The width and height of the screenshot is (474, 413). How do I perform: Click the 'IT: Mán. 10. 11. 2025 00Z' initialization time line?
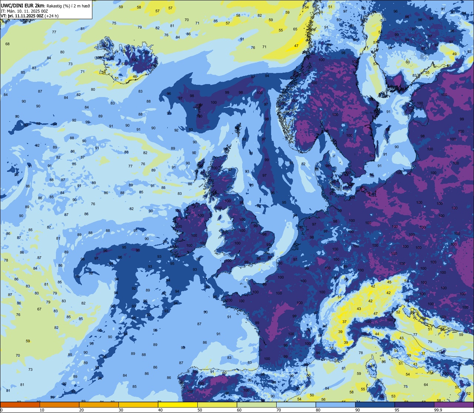[x=24, y=11]
